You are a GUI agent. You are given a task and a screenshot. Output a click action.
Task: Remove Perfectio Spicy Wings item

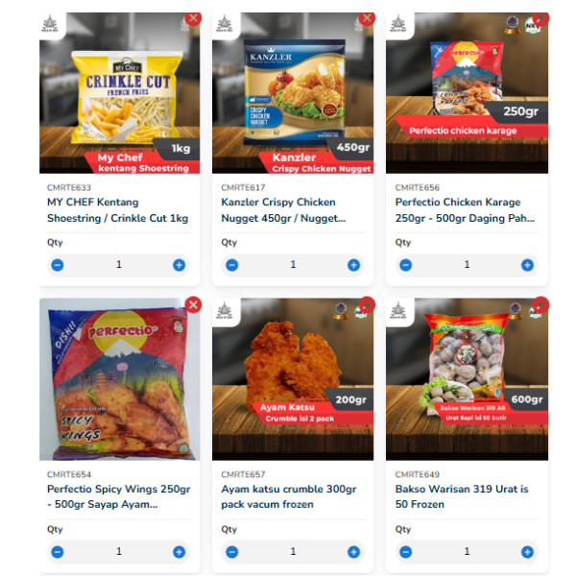pos(193,304)
